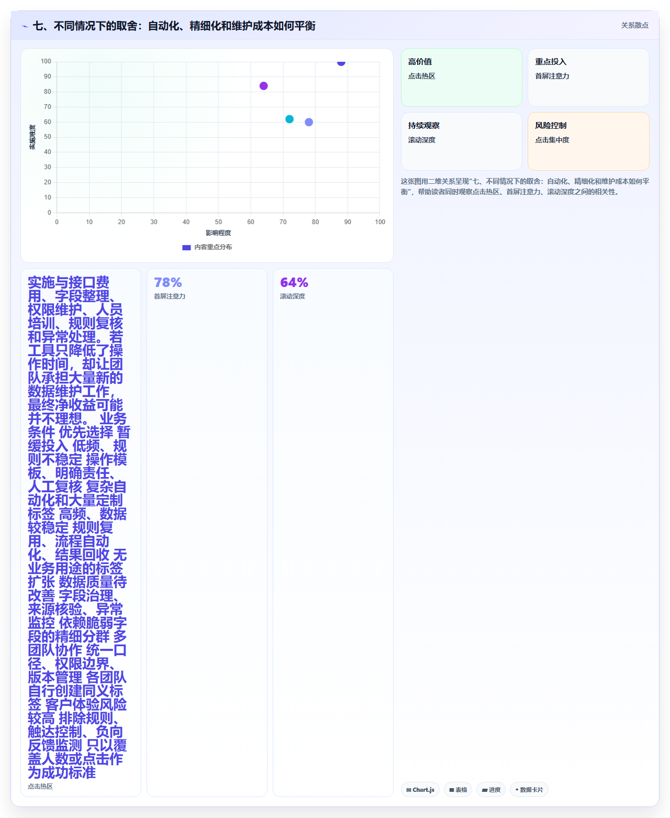Click the 首屏注意力 label under 78%
Screen dimensions: 670x818
coord(170,296)
